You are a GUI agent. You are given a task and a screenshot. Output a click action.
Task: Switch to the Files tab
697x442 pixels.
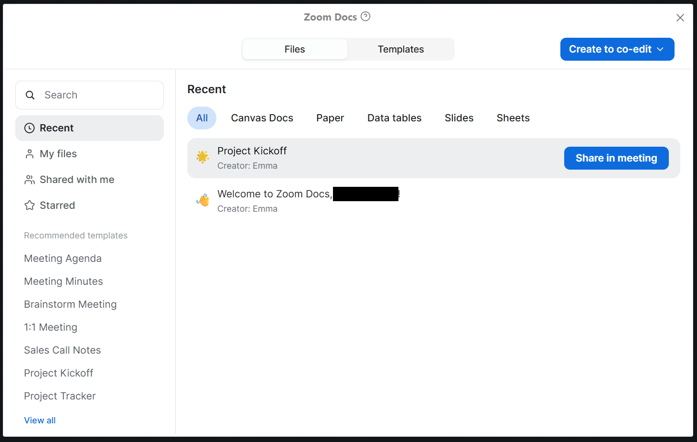click(x=295, y=49)
